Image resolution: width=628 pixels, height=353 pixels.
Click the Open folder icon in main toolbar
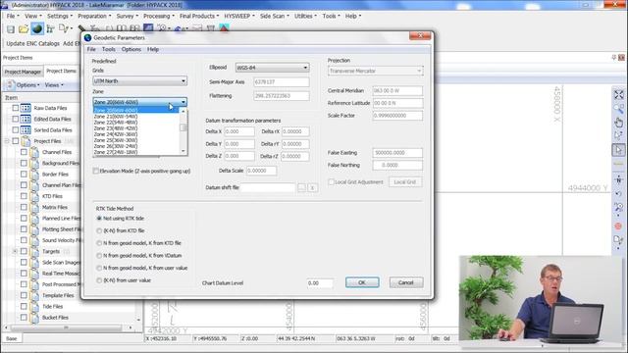pyautogui.click(x=24, y=28)
